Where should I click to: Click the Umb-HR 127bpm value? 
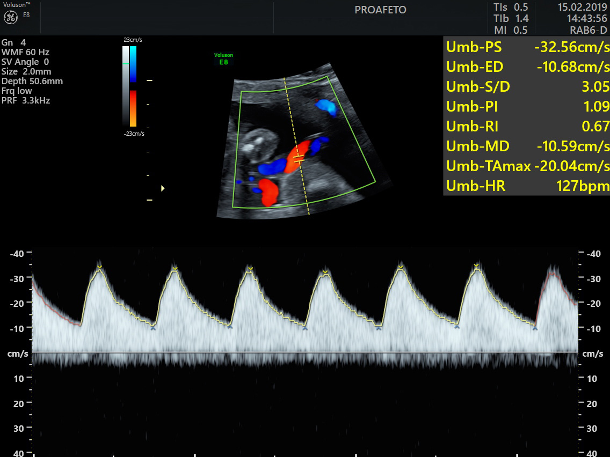(x=583, y=186)
